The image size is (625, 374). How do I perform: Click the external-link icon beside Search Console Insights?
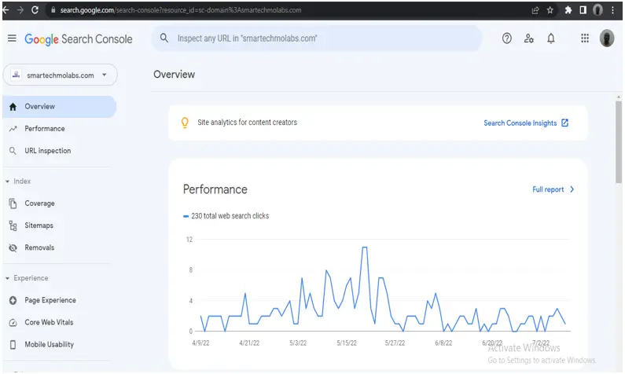pyautogui.click(x=564, y=123)
